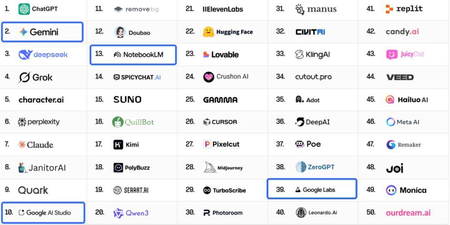Click the Replit orange logo icon
450x225 pixels.
tap(389, 9)
